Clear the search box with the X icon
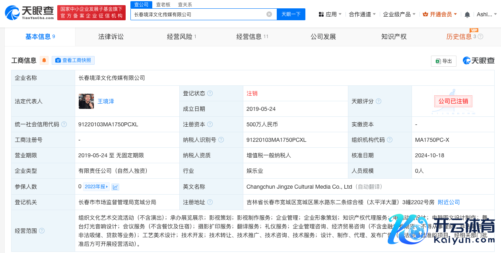Image resolution: width=501 pixels, height=253 pixels. pos(269,14)
